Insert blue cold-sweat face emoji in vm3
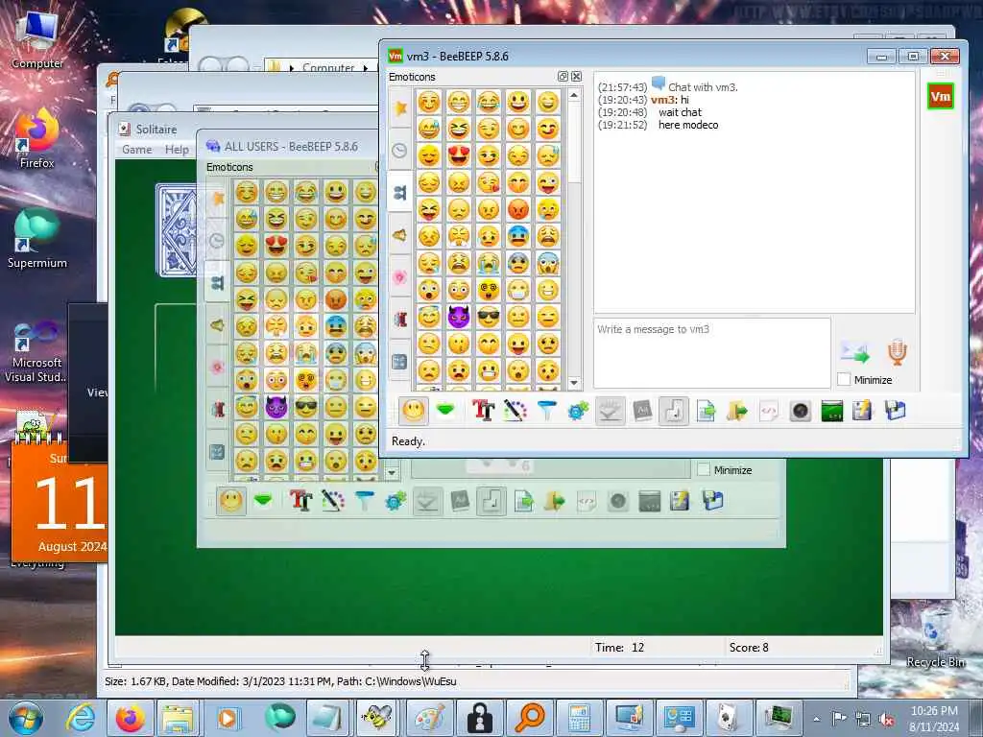The image size is (983, 737). coord(518,236)
